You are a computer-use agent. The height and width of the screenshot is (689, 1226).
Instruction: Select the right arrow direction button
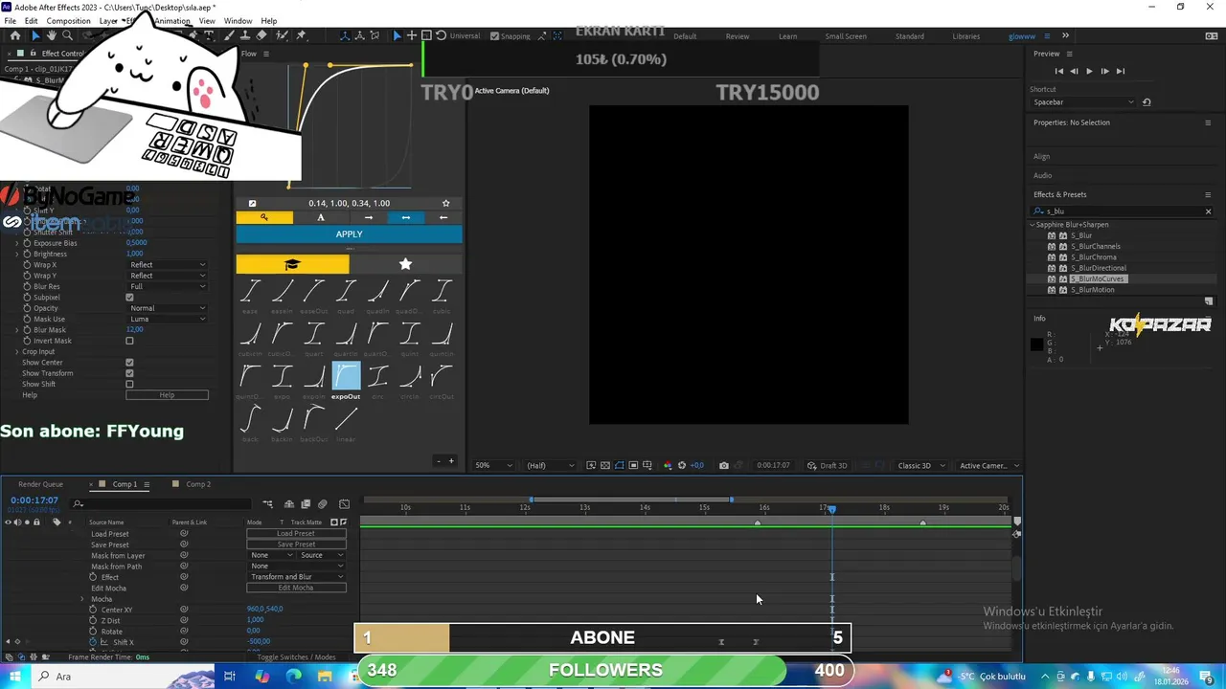(368, 217)
